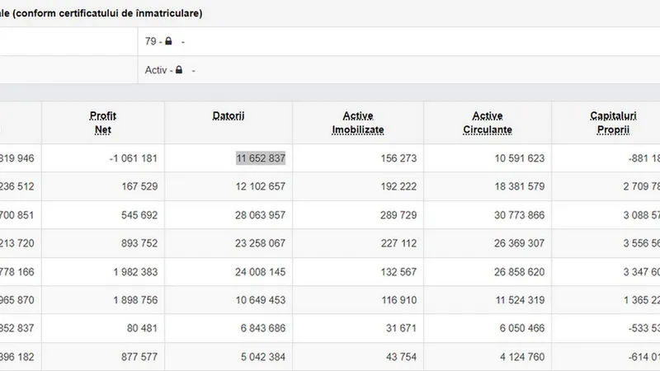Click Active Circulante value 4 124 760
Screen dimensions: 660x371
522,357
